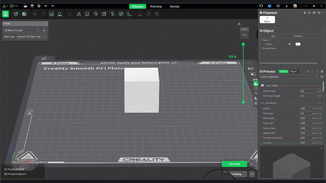326x183 pixels.
Task: Select the Rotate tool icon
Action: click(x=43, y=14)
